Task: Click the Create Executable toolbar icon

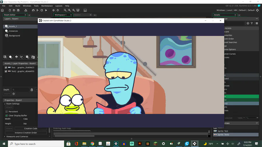Action: coord(26,10)
